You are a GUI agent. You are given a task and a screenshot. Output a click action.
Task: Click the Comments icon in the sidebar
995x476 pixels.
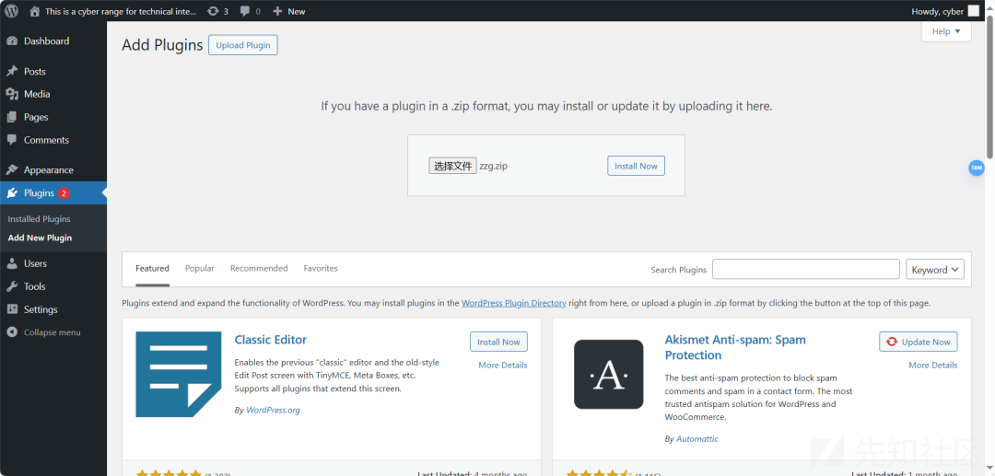click(12, 140)
